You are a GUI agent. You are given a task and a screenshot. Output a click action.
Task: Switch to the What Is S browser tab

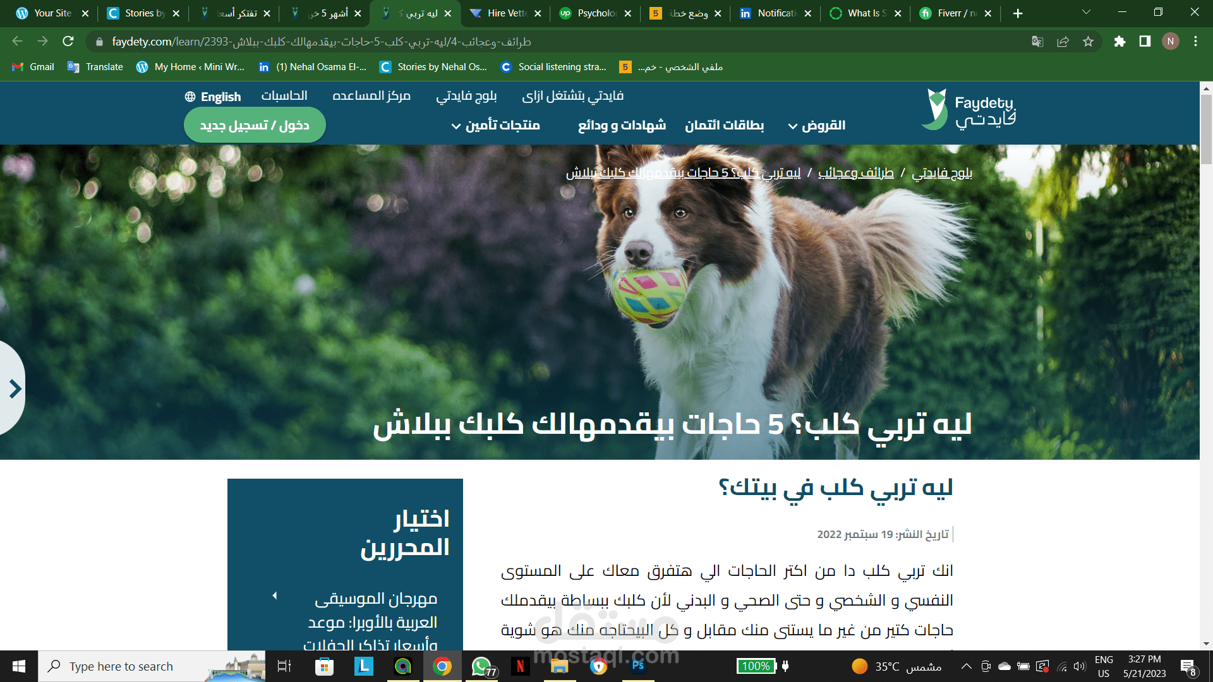point(865,13)
